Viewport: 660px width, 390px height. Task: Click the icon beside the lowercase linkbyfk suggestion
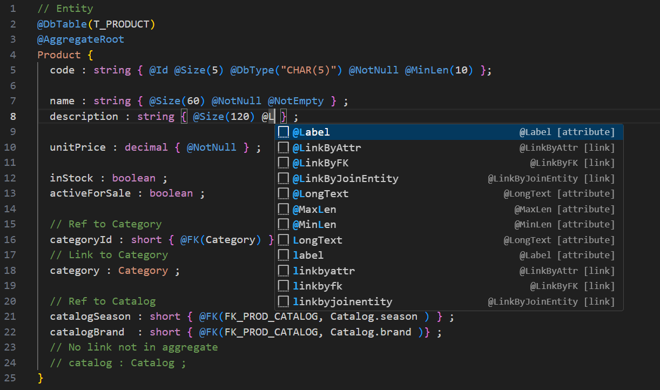pos(283,286)
